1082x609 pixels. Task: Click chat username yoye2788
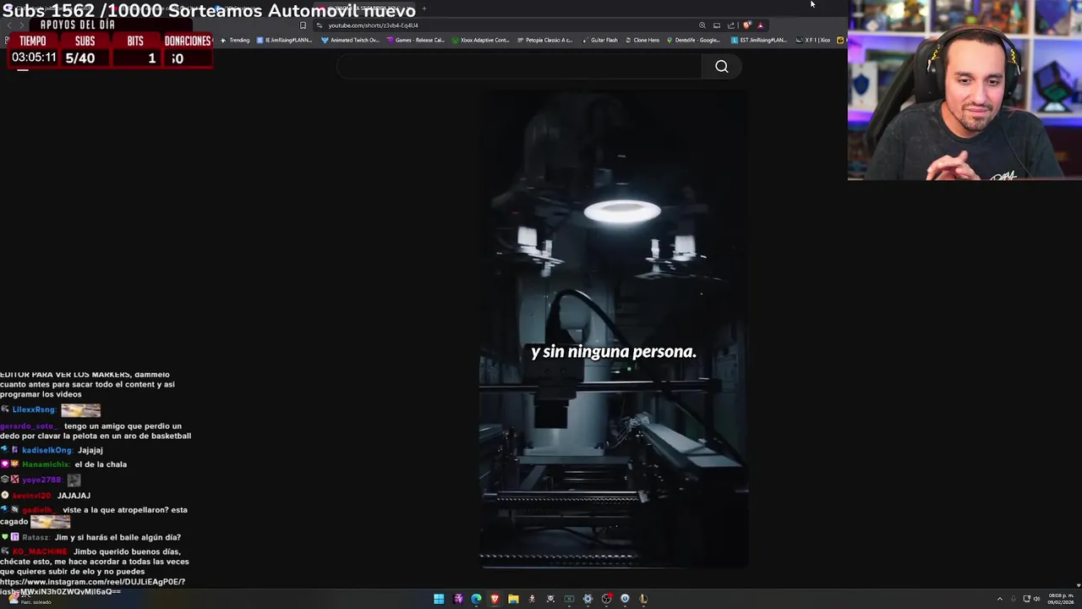click(41, 480)
